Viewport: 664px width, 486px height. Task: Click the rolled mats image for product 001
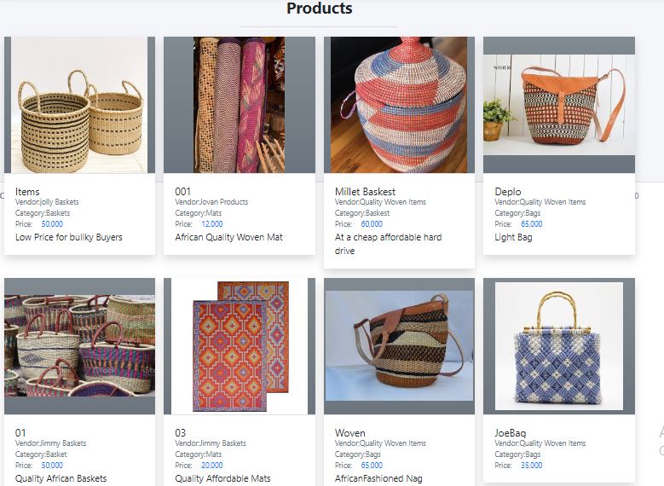[239, 105]
